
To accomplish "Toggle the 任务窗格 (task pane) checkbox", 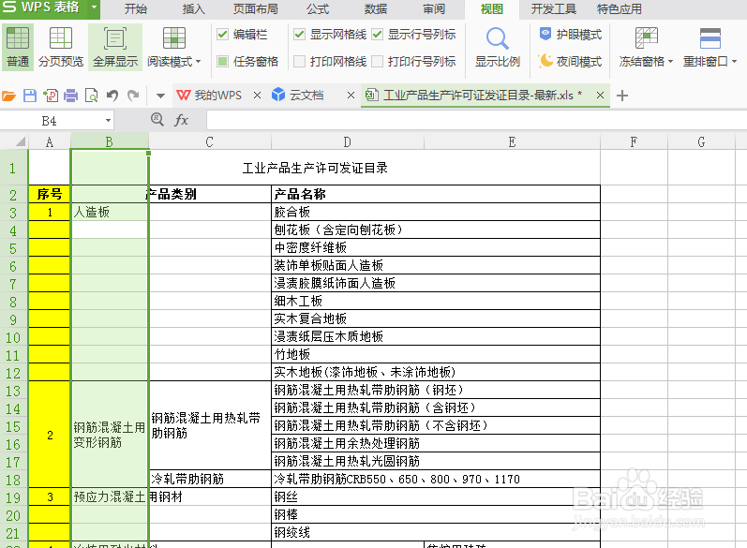I will [x=222, y=62].
